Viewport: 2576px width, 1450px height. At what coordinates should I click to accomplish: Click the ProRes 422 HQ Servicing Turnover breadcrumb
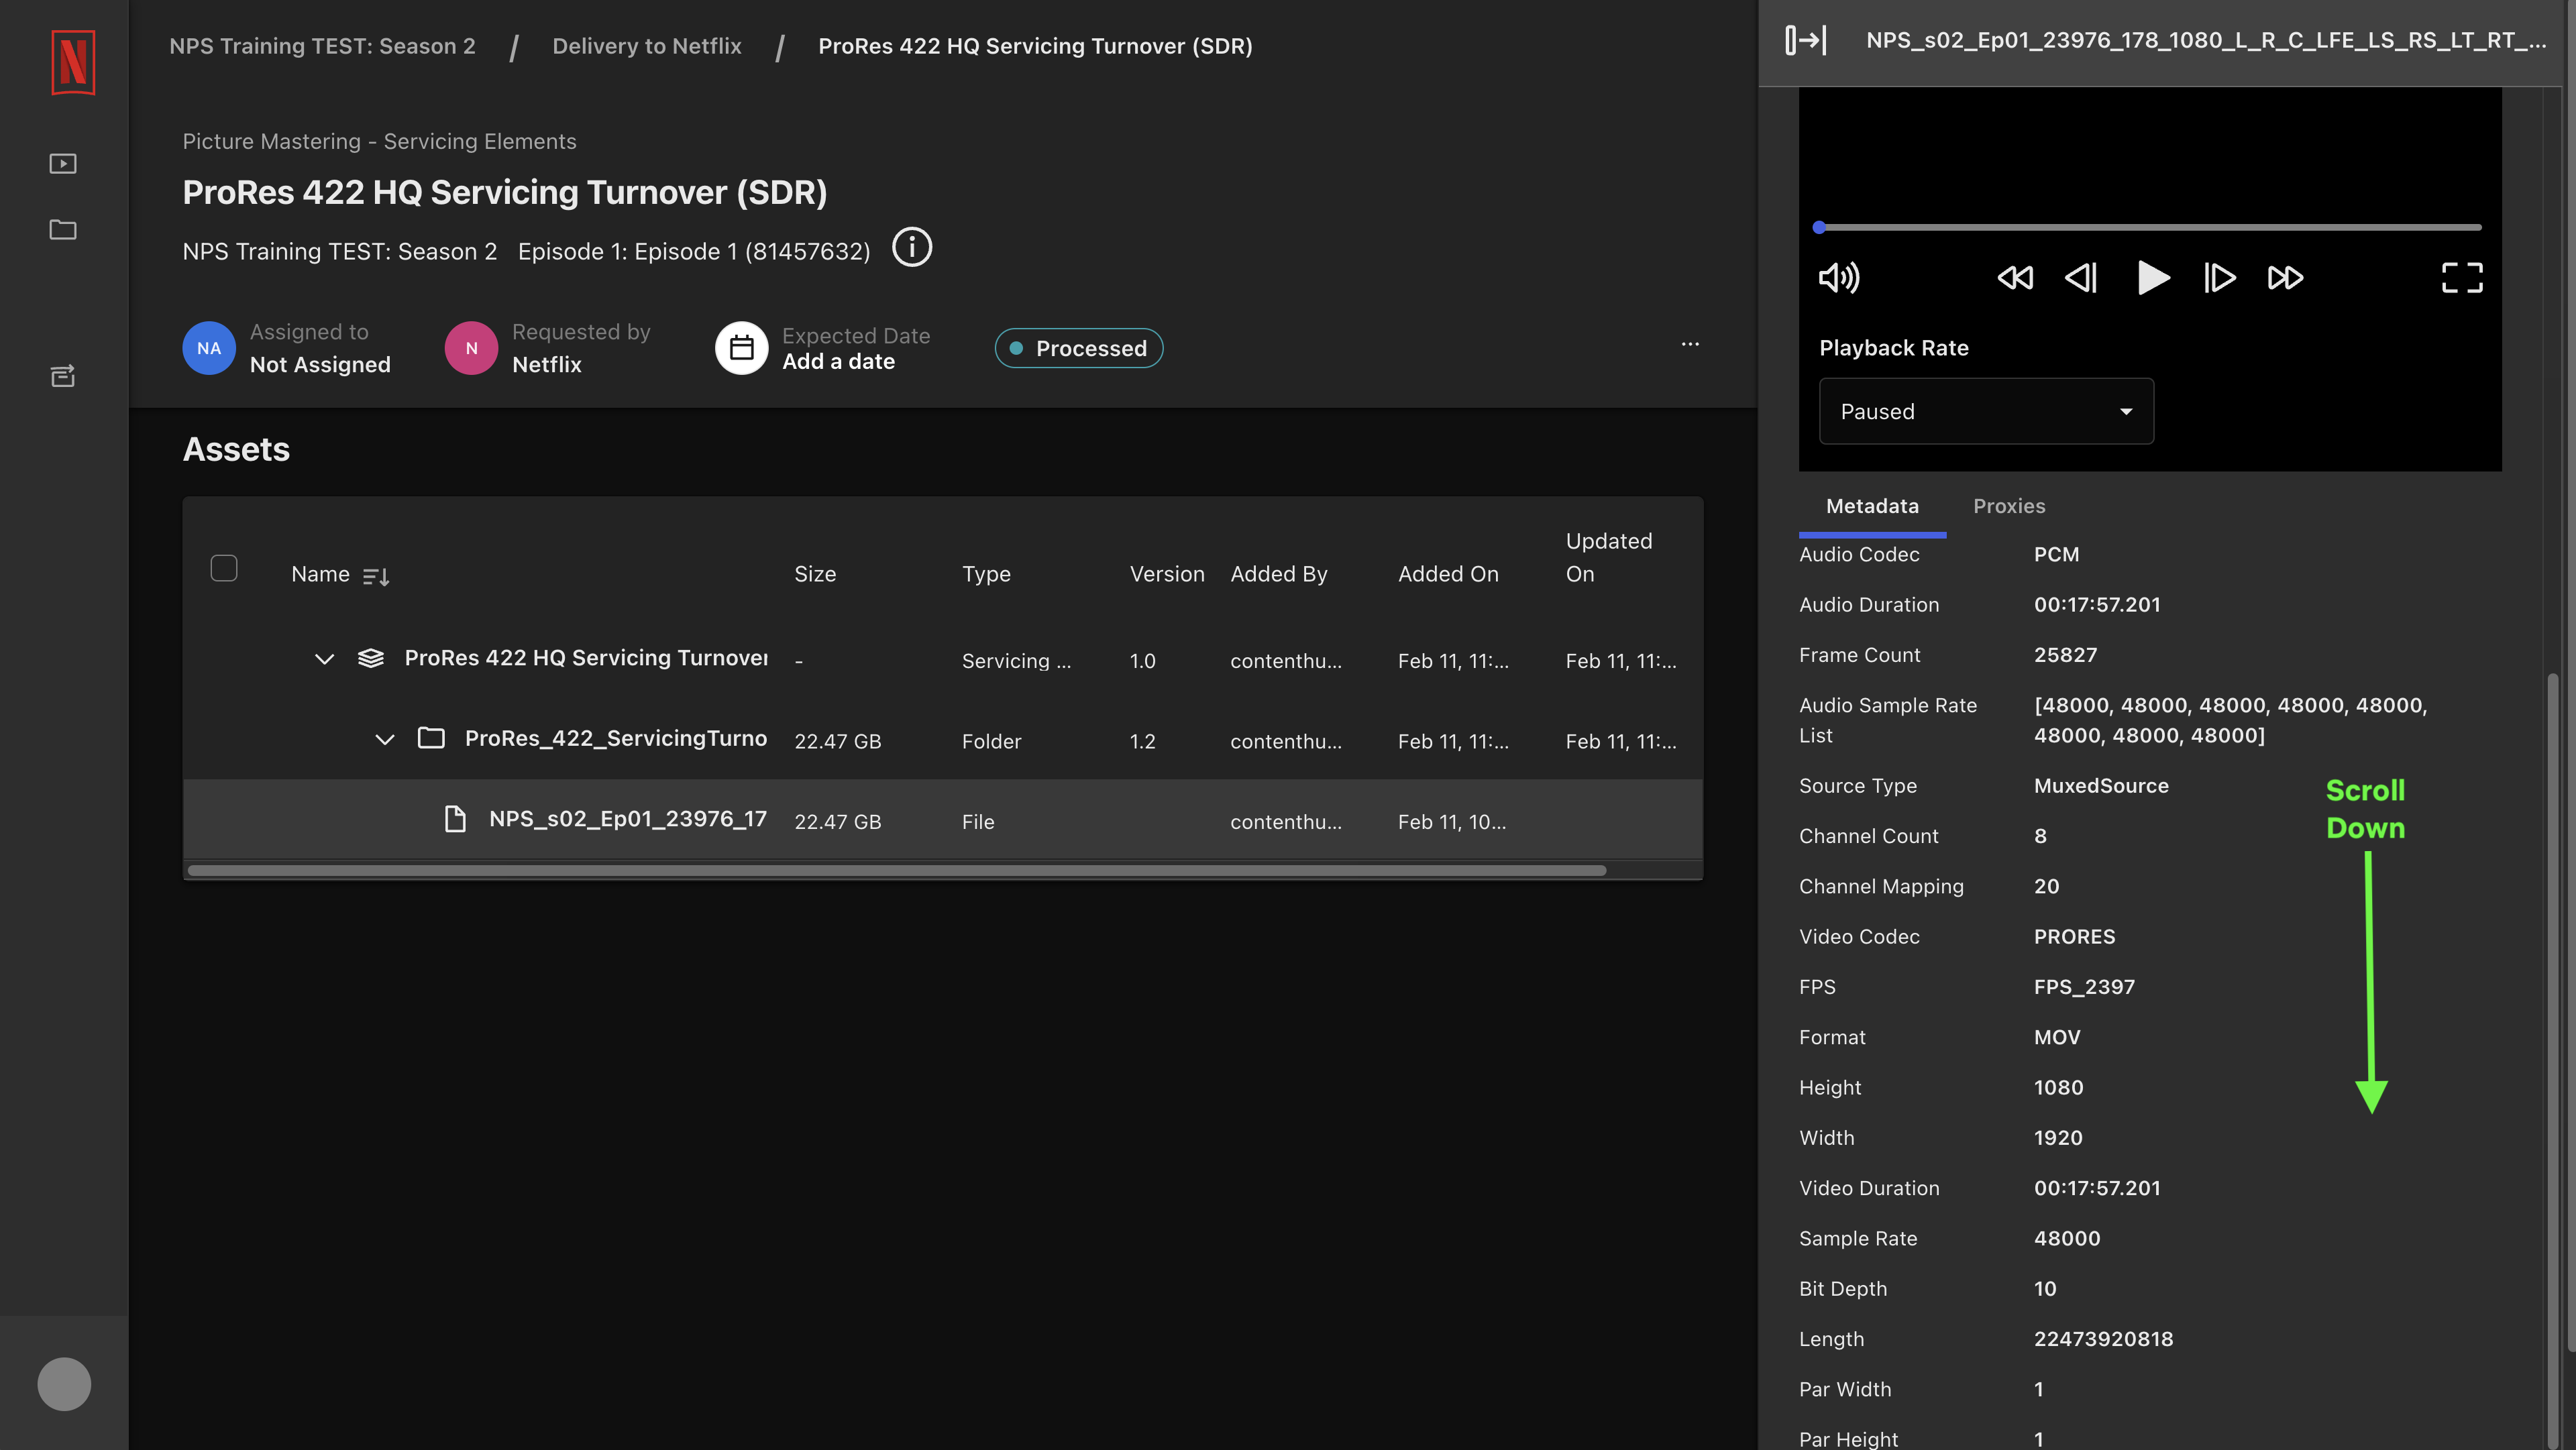1035,46
